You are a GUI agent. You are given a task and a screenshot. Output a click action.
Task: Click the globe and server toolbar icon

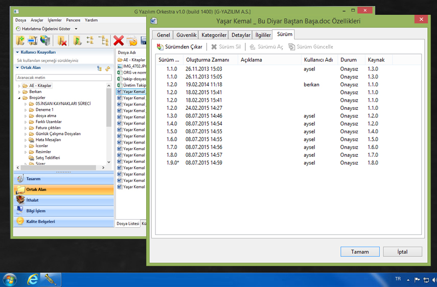(x=46, y=41)
